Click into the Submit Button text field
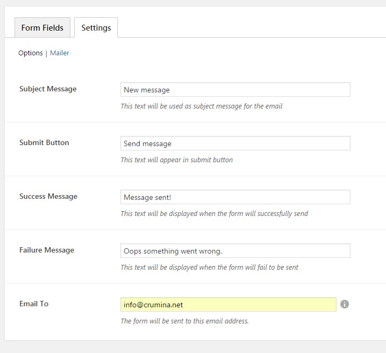 pos(235,143)
